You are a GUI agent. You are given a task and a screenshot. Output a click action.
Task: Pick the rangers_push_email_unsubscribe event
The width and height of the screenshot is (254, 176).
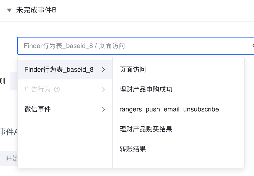(169, 109)
